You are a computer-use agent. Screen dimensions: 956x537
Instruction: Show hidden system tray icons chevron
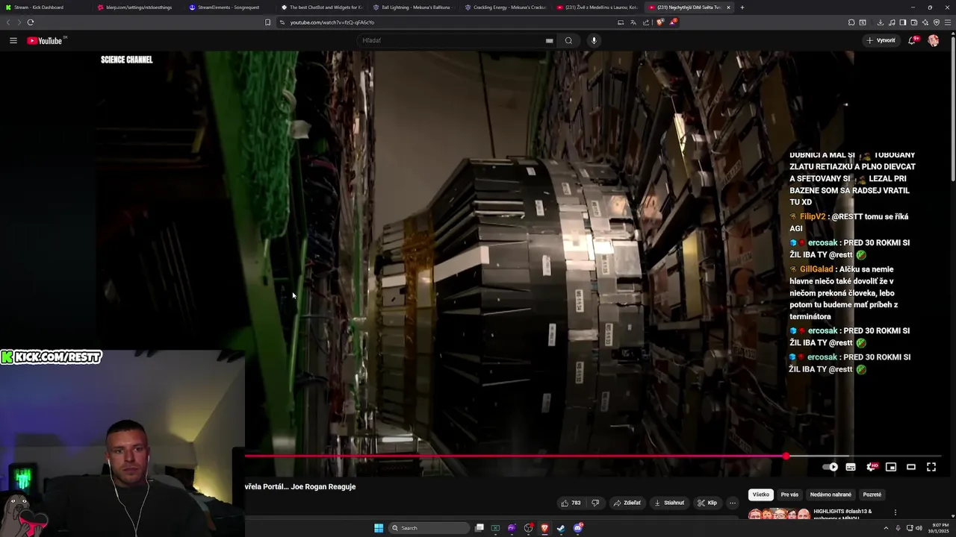click(886, 528)
